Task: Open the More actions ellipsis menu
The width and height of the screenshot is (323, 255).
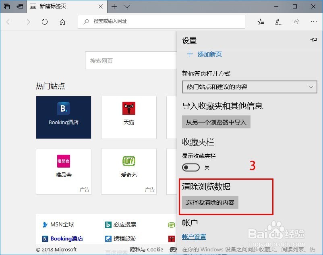Action: (x=313, y=22)
